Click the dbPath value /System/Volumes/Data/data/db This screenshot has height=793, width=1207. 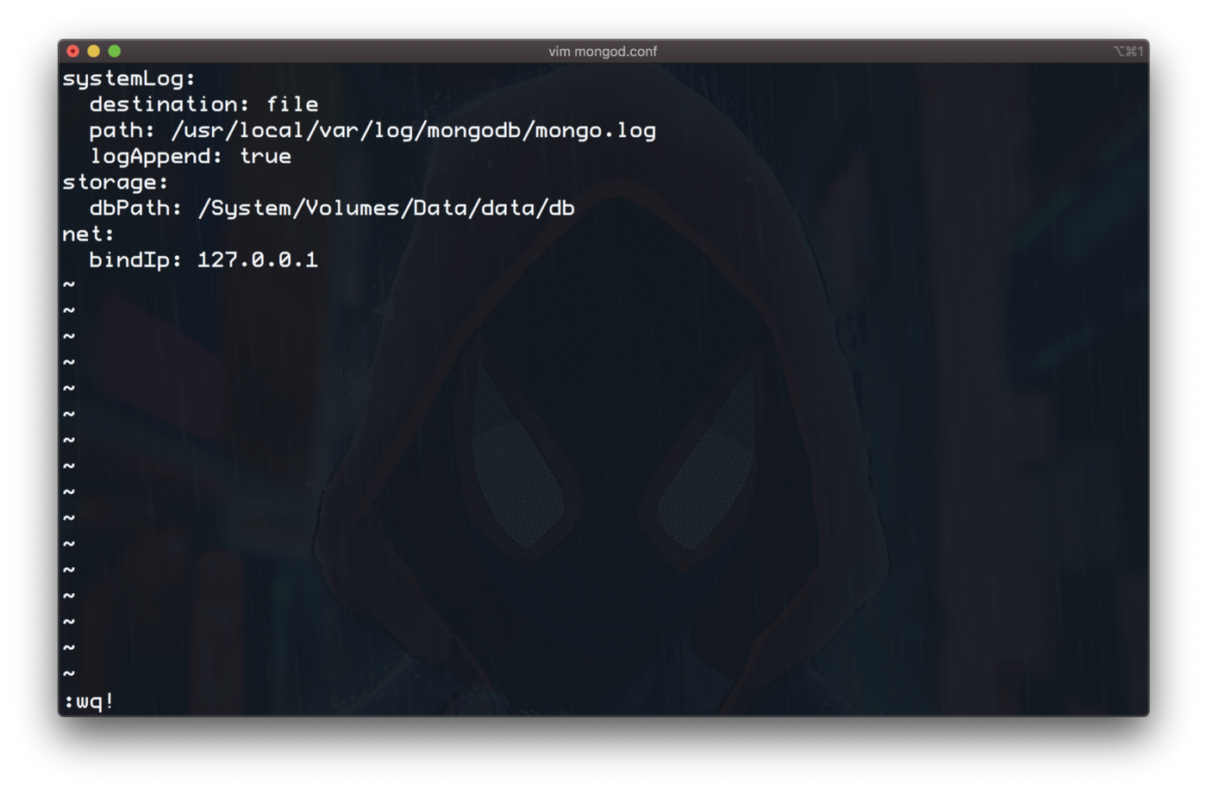tap(386, 208)
